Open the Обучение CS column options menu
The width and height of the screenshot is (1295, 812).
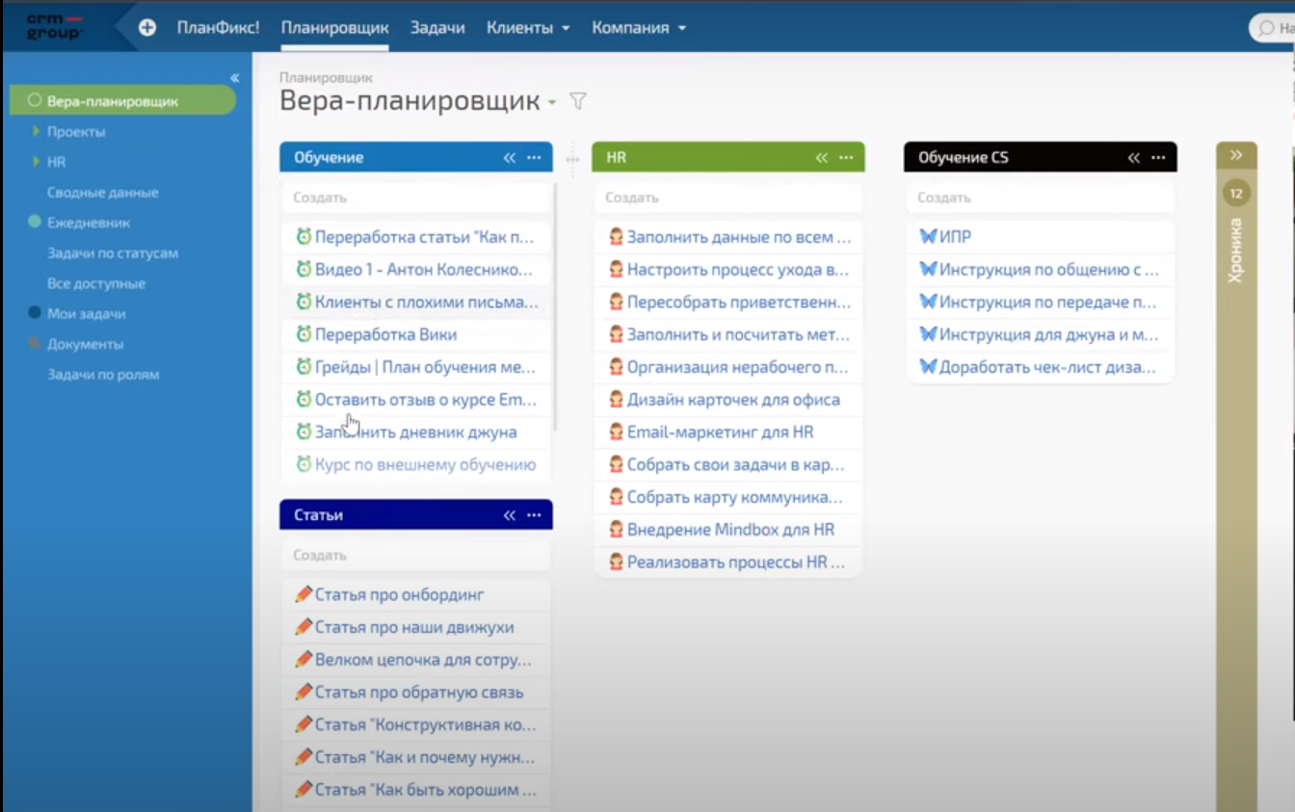(x=1158, y=158)
